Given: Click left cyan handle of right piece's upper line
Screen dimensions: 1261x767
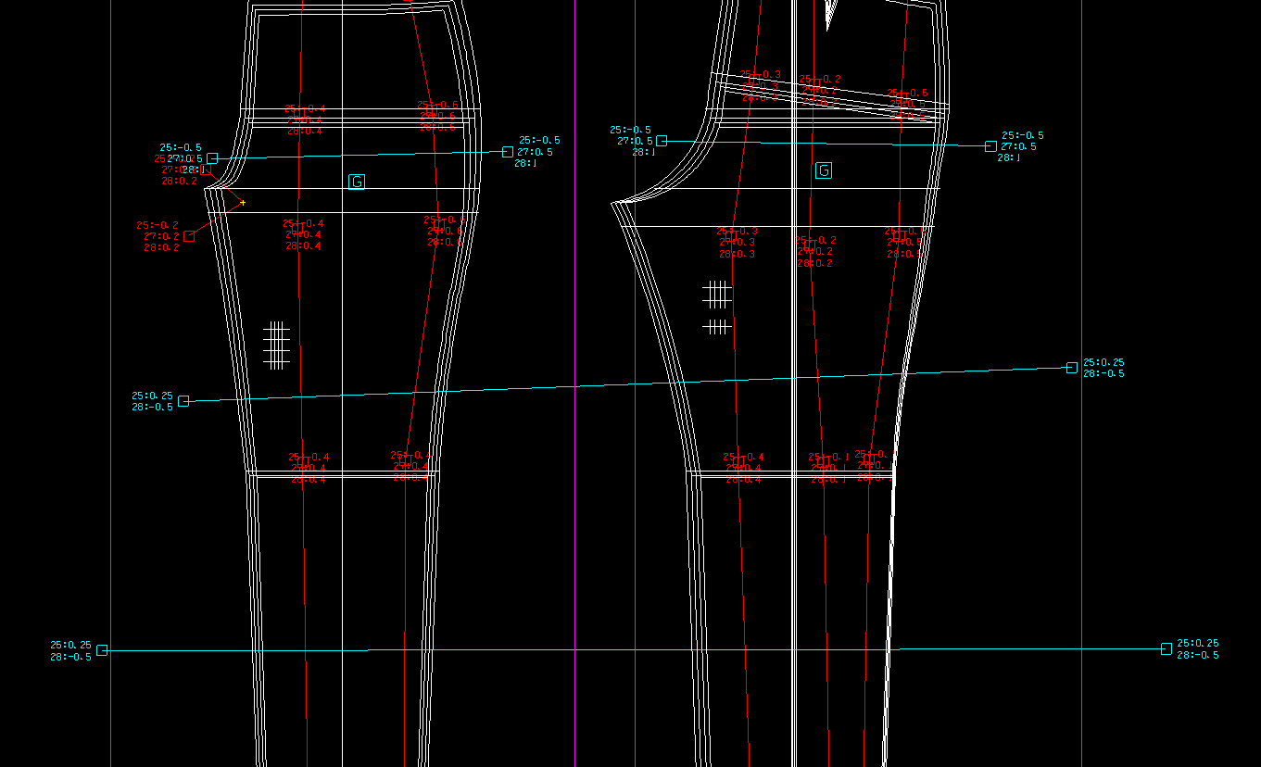Looking at the screenshot, I should [662, 141].
